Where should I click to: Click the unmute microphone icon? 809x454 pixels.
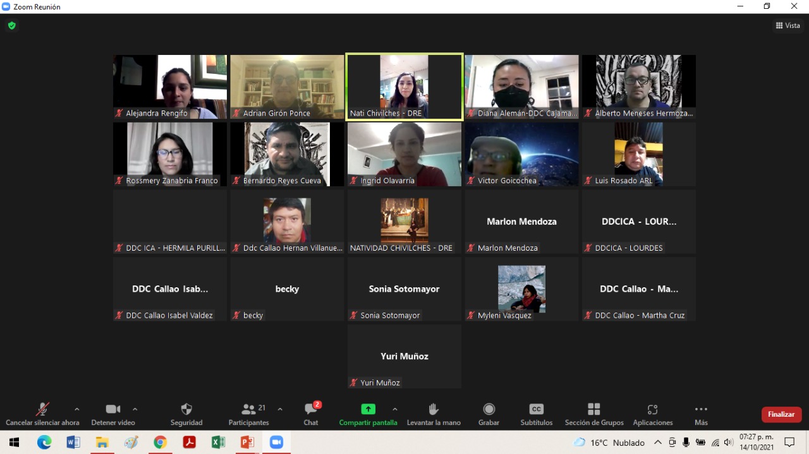(x=42, y=409)
